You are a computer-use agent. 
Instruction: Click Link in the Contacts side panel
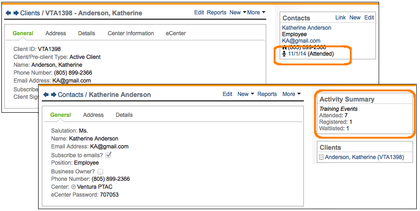click(341, 18)
